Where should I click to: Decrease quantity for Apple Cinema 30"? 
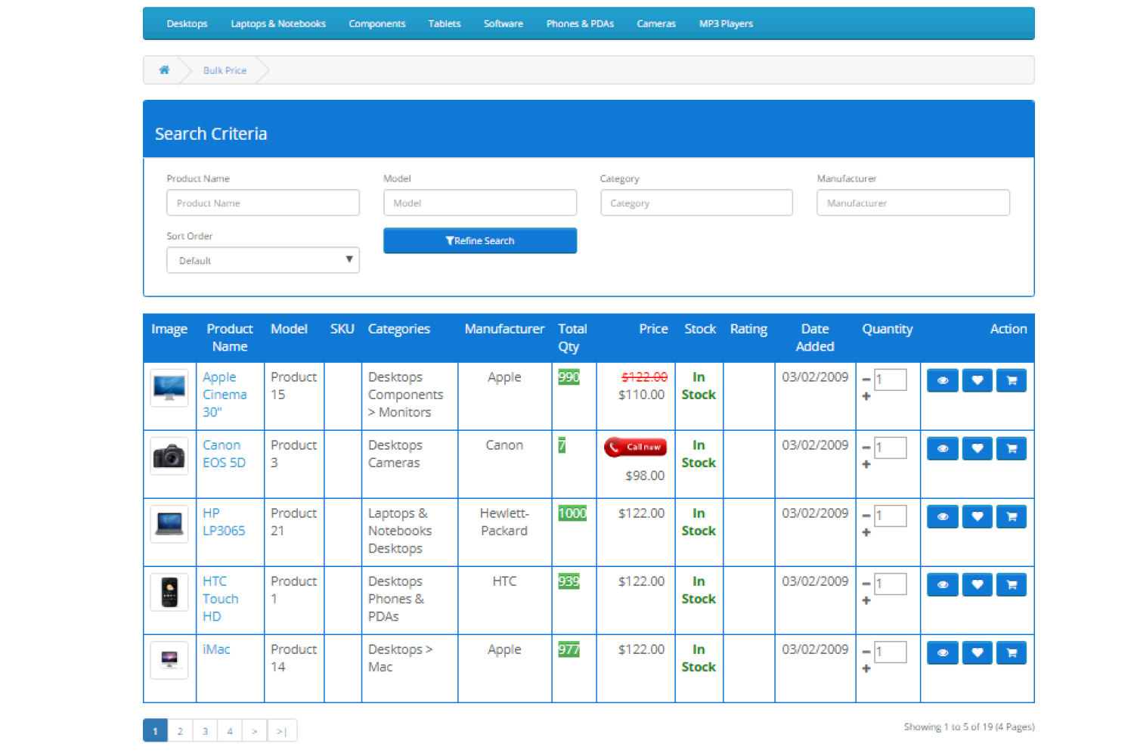click(x=866, y=380)
